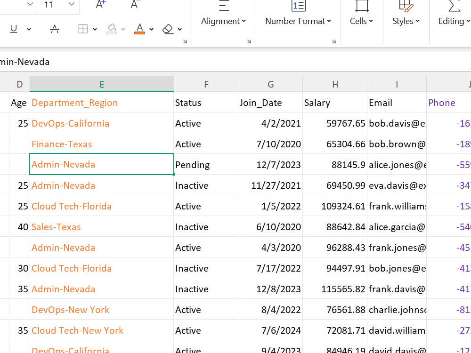Screen dimensions: 471x353
Task: Select column E header
Action: 102,84
